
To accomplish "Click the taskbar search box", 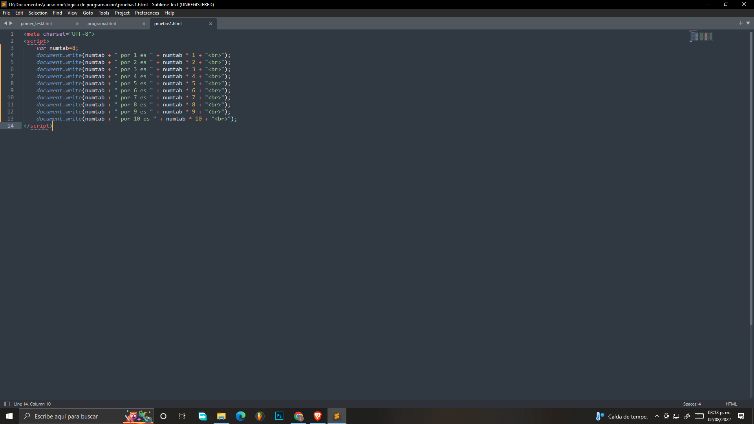I will (x=86, y=416).
